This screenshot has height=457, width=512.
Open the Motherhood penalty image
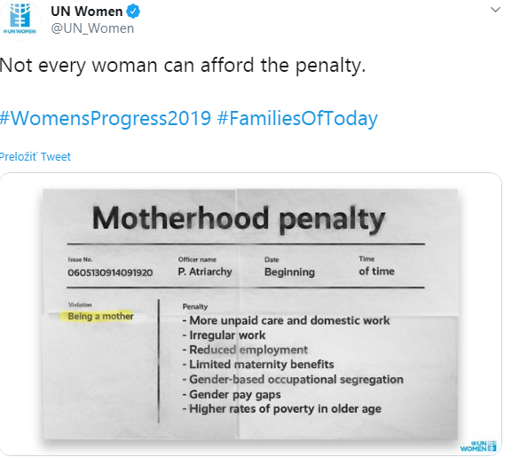[x=250, y=314]
